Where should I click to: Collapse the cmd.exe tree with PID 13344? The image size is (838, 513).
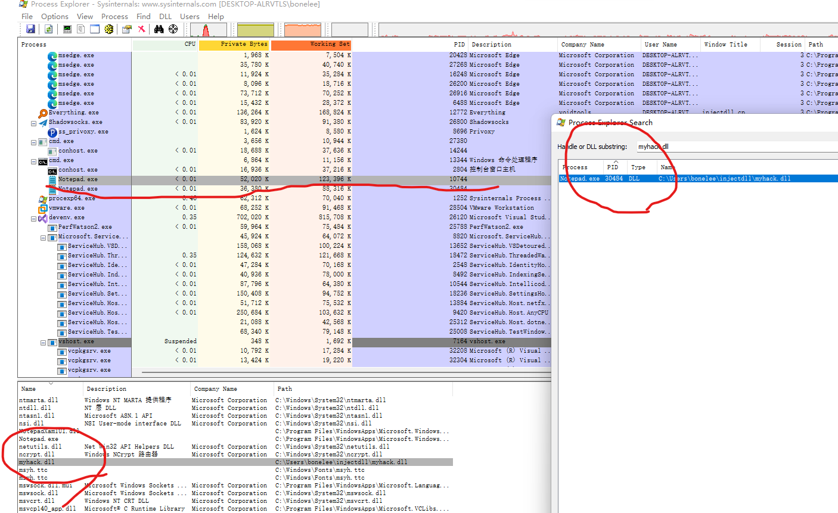34,161
